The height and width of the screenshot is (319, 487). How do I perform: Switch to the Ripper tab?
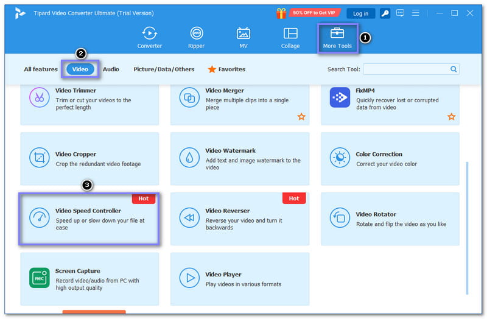(x=196, y=38)
